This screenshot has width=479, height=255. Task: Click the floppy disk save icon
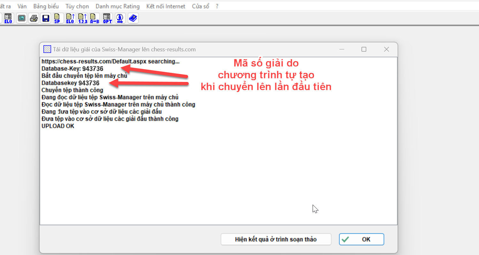coord(46,18)
